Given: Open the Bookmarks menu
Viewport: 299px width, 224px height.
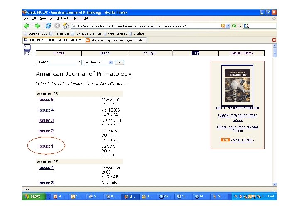Looking at the screenshot, I should coord(64,19).
